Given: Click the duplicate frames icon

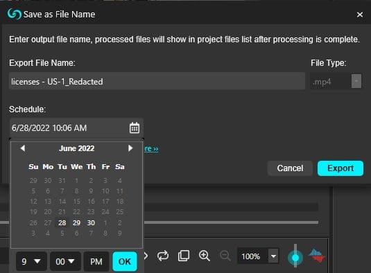Looking at the screenshot, I should [x=184, y=256].
